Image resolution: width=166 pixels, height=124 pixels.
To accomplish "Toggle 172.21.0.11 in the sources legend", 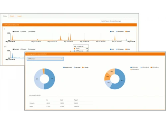I will coord(155,67).
